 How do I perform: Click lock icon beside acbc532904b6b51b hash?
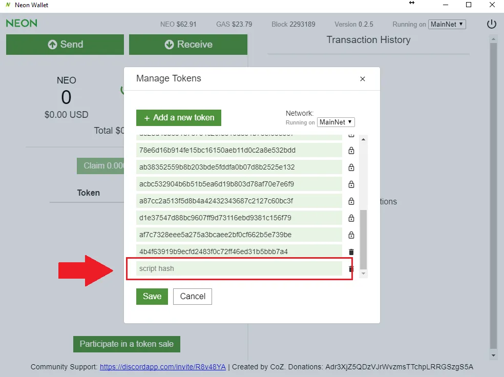point(351,184)
